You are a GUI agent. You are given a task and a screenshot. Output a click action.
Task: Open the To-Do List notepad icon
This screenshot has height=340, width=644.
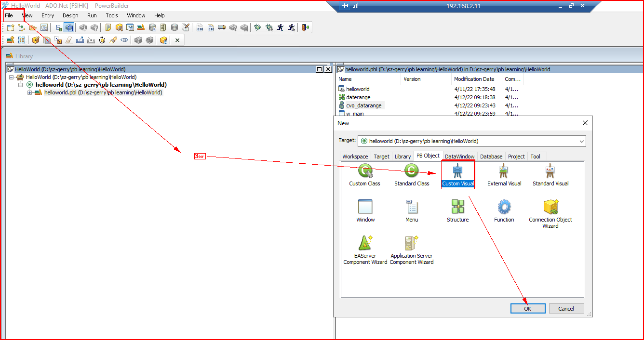(107, 27)
